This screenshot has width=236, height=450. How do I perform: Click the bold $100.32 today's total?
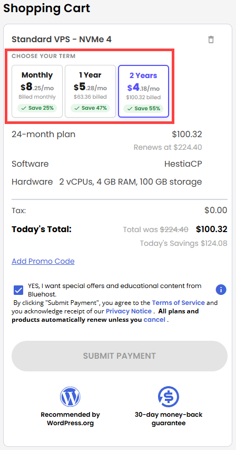(212, 229)
